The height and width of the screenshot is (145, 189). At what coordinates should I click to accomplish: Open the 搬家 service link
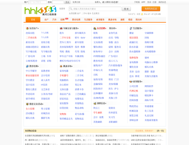(131, 33)
